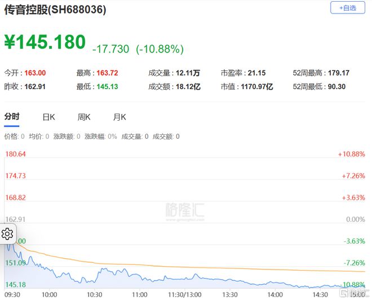372x300 pixels.
Task: Click the 151.09 price axis label
Action: click(x=15, y=263)
